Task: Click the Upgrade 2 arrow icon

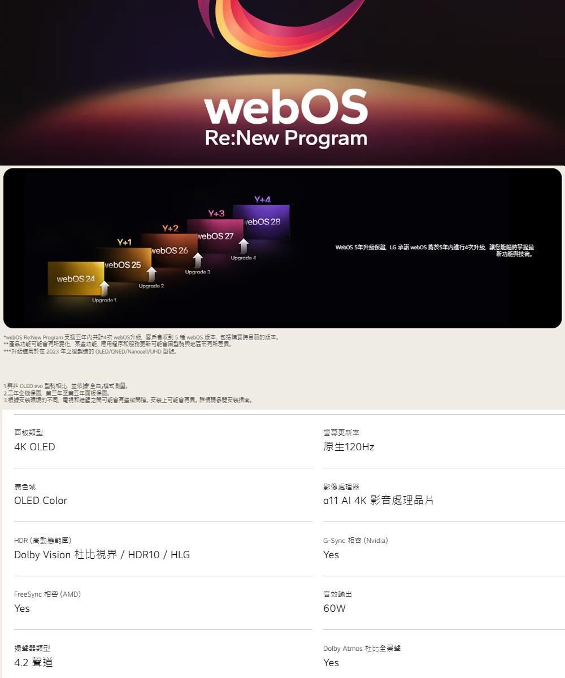Action: [x=151, y=275]
